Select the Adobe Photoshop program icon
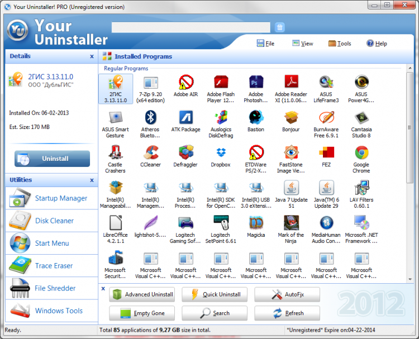The image size is (419, 339). [256, 82]
